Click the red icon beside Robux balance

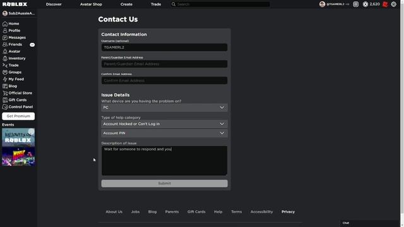click(385, 4)
